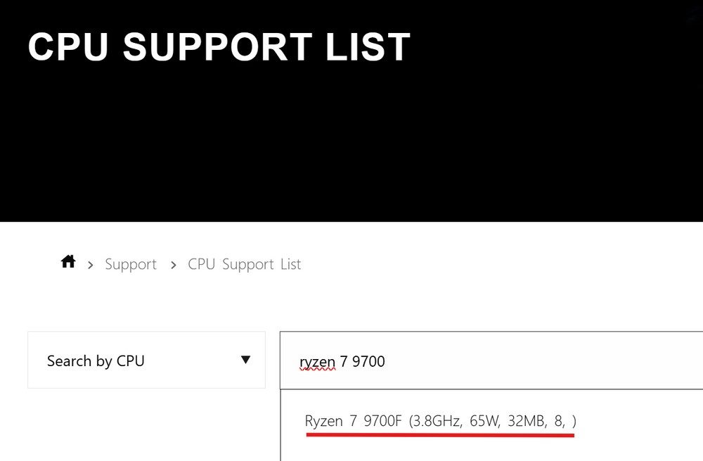Click the black triangle dropdown arrow

click(x=245, y=360)
